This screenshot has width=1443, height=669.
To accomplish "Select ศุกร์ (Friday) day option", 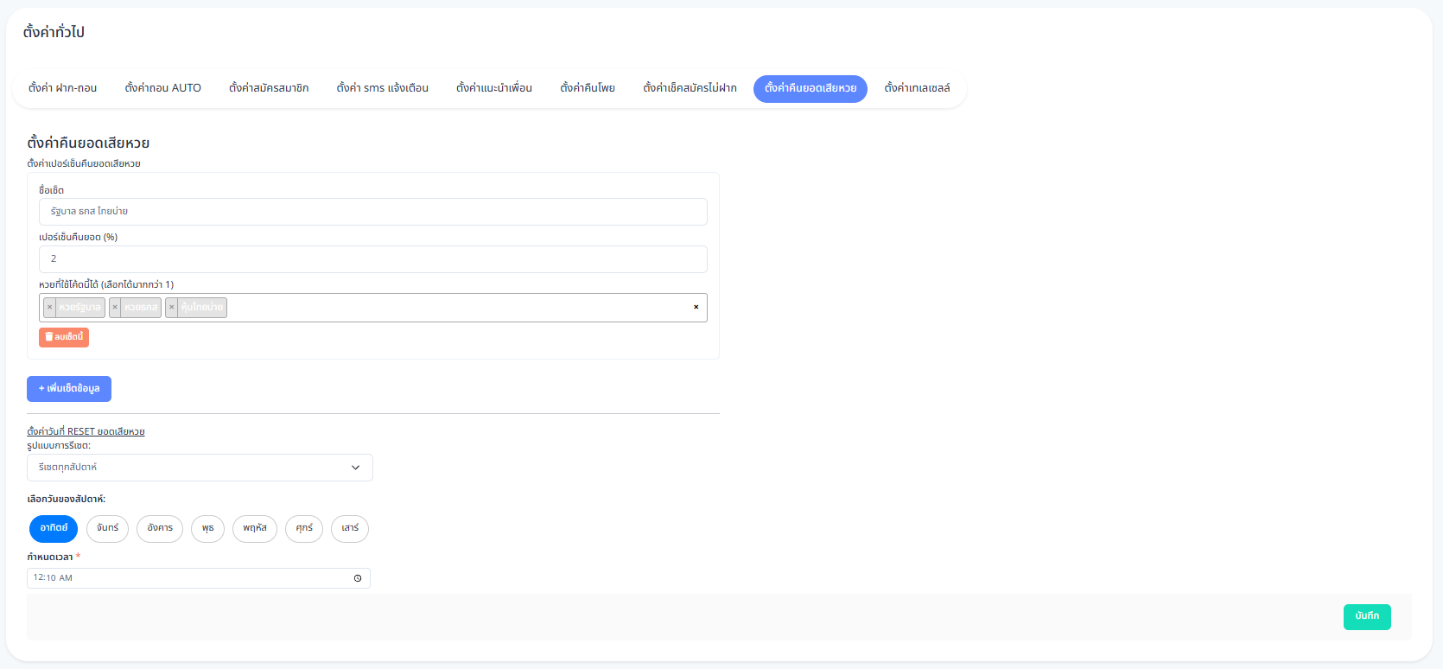I will 304,528.
